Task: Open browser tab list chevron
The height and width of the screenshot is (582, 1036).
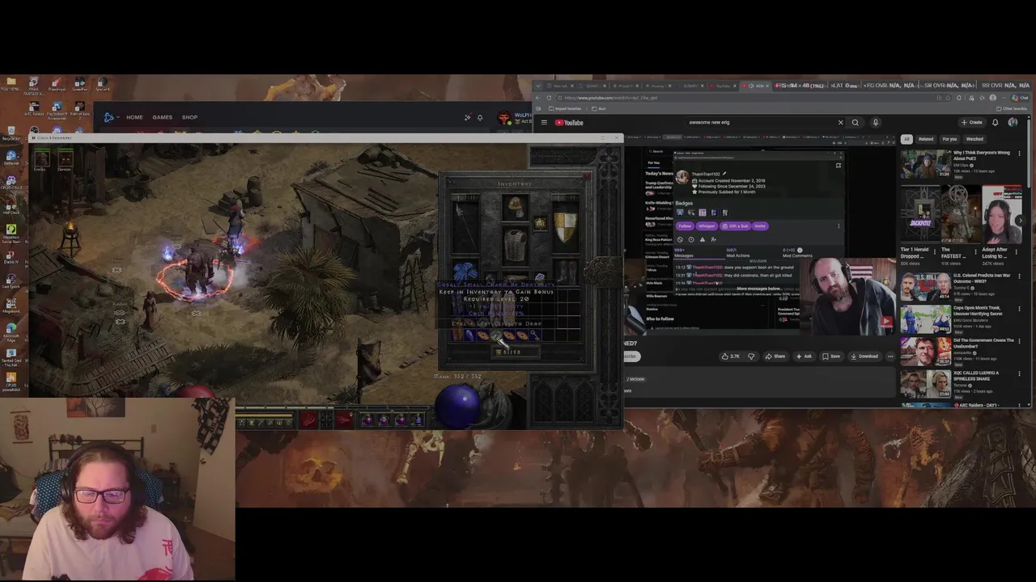Action: (538, 86)
